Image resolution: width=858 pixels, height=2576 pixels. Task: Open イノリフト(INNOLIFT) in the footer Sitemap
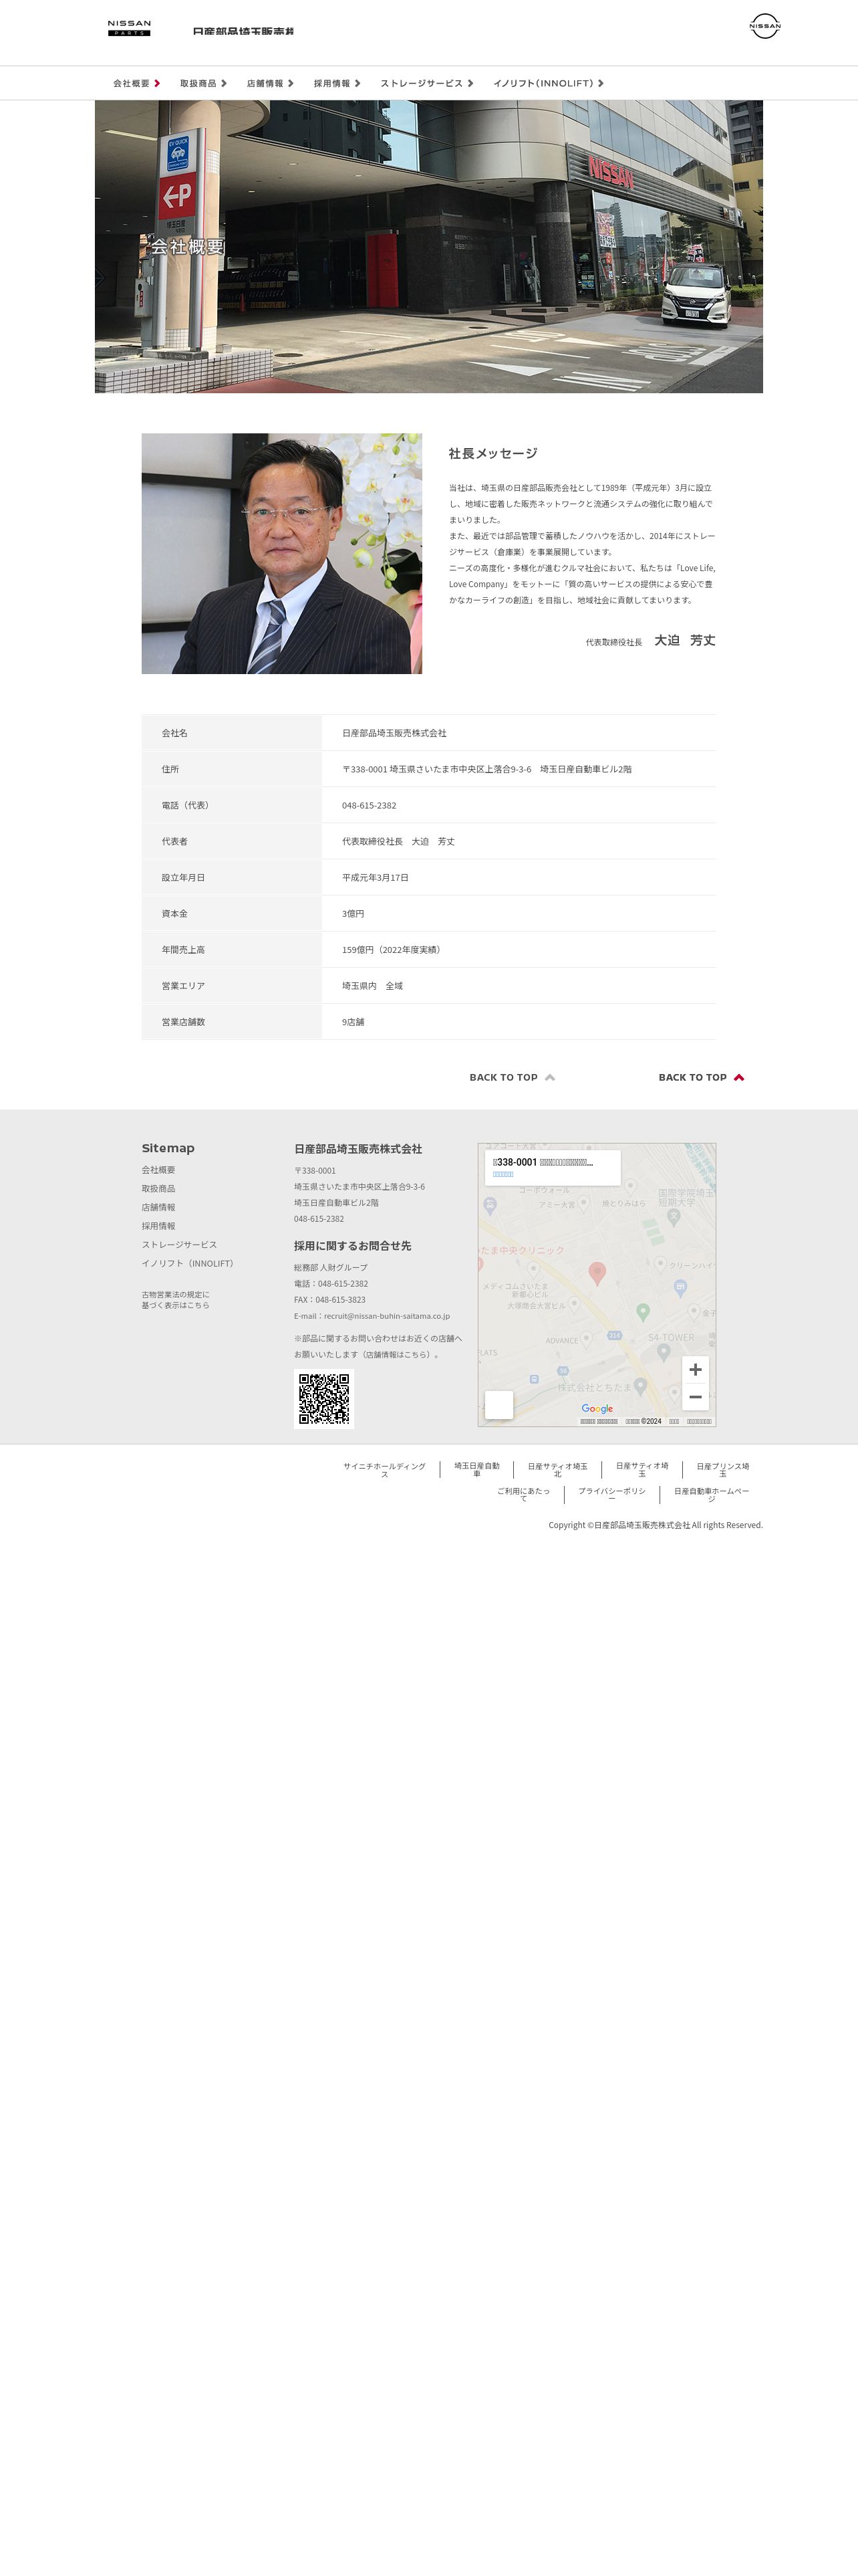tap(188, 1264)
